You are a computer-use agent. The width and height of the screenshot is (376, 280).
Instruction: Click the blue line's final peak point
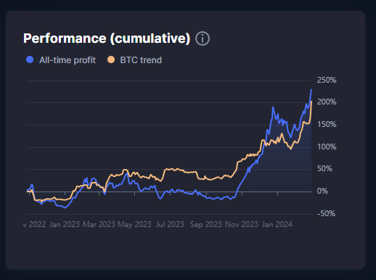click(311, 90)
